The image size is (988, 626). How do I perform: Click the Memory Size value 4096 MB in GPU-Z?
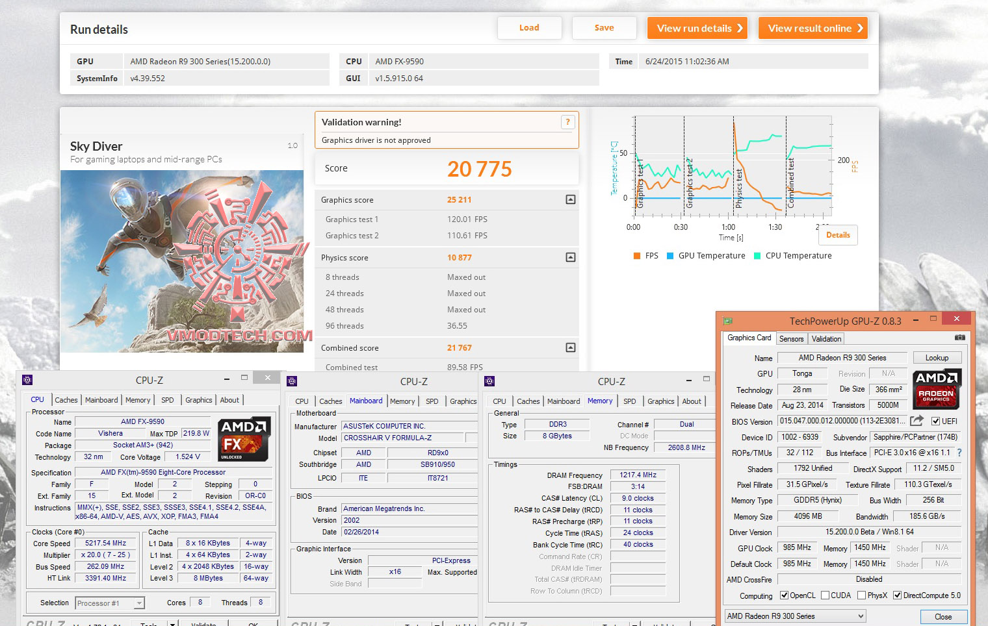point(808,516)
